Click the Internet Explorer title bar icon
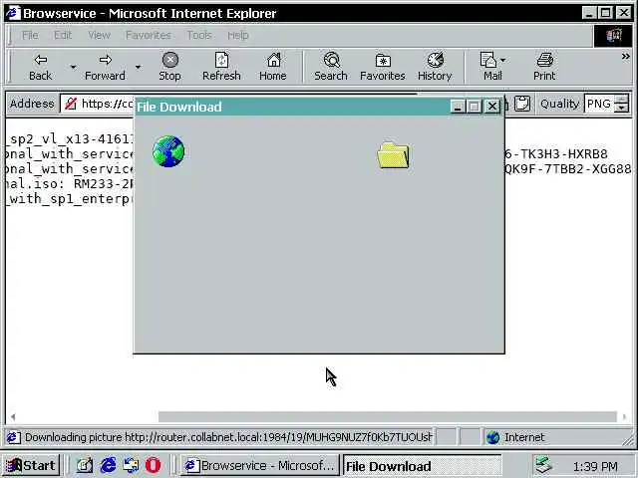The height and width of the screenshot is (478, 638). click(13, 13)
